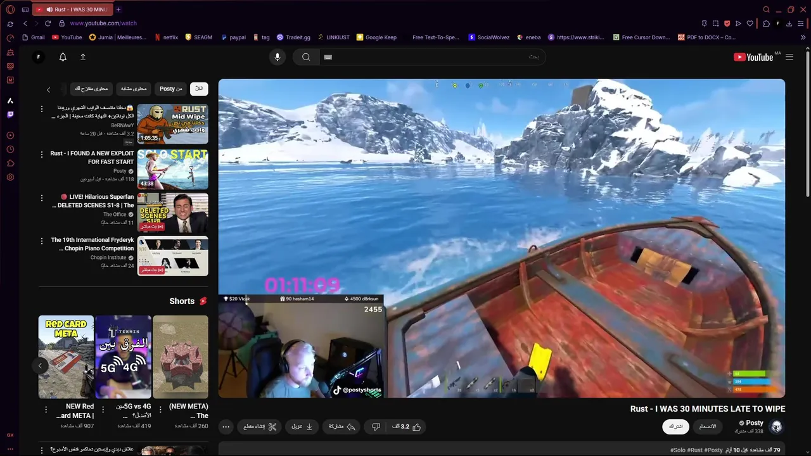811x456 pixels.
Task: Open the ad blocker shield icon
Action: tap(727, 23)
